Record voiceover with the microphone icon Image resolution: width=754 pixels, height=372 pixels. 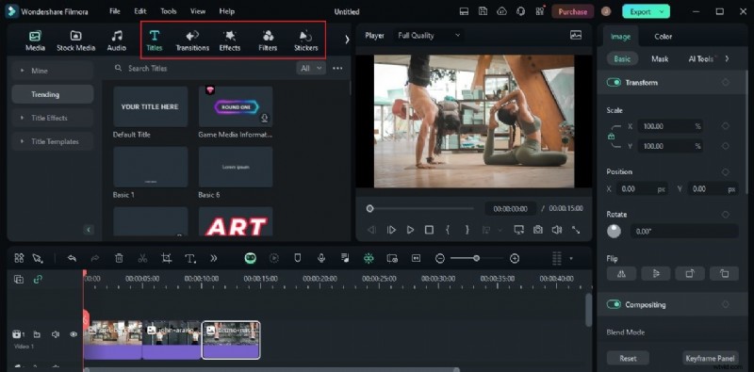(x=321, y=259)
